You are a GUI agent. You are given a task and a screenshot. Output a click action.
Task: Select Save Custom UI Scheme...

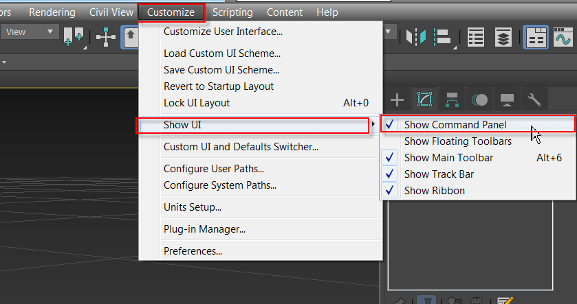(x=261, y=70)
